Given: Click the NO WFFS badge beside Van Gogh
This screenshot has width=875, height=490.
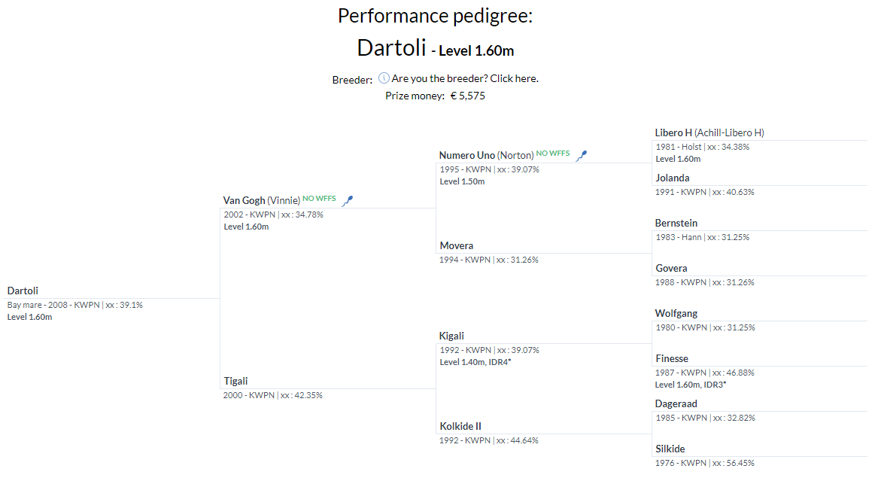Looking at the screenshot, I should coord(319,199).
